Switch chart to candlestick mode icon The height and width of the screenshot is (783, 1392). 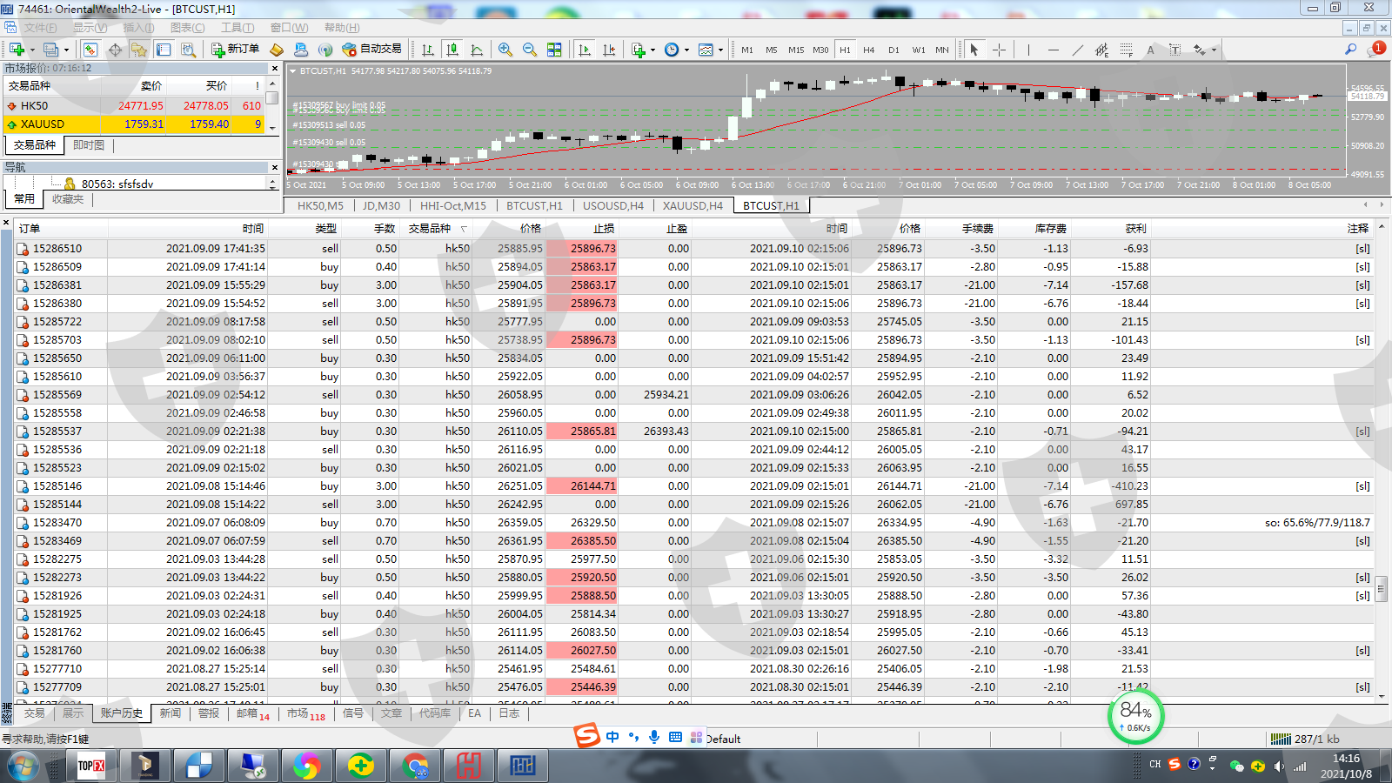(452, 50)
